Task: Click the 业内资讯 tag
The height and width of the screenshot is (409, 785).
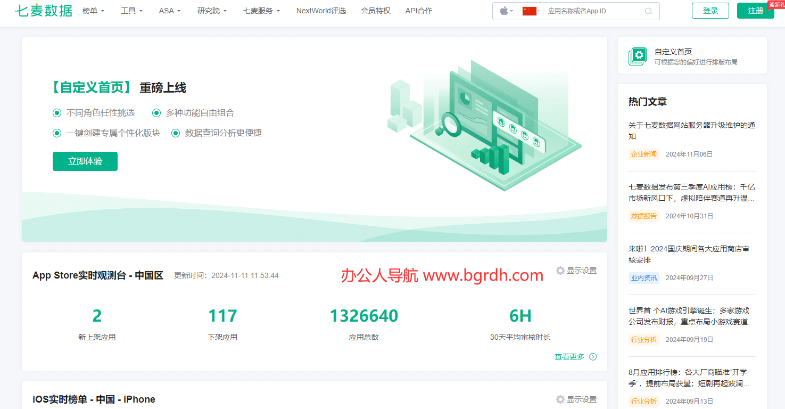Action: [644, 278]
